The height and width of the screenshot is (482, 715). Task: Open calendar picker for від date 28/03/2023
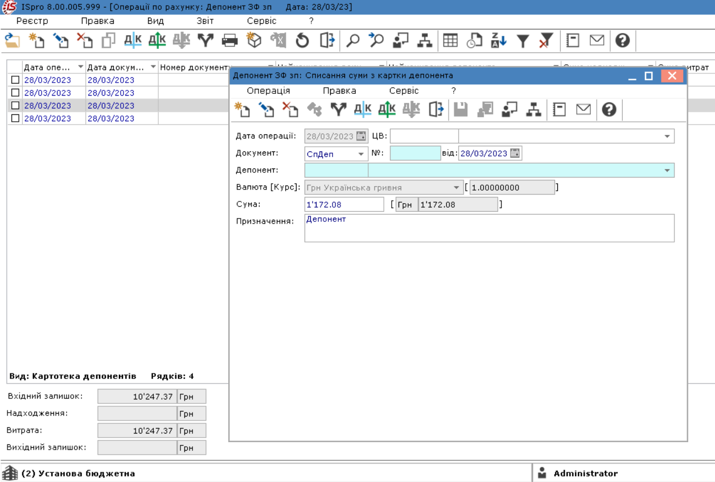(x=515, y=153)
